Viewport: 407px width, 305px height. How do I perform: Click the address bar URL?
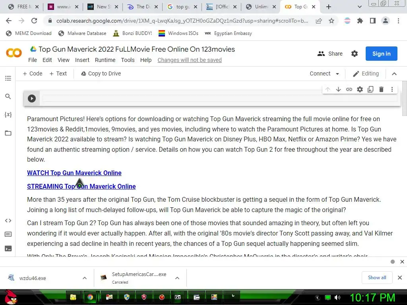click(182, 21)
